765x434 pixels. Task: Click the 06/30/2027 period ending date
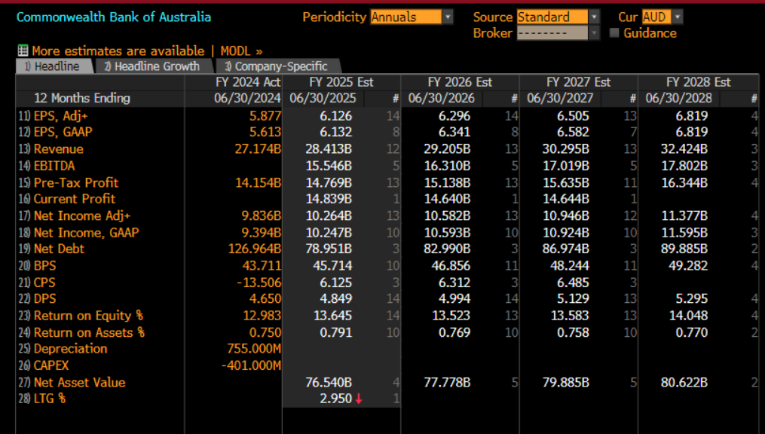(x=560, y=99)
